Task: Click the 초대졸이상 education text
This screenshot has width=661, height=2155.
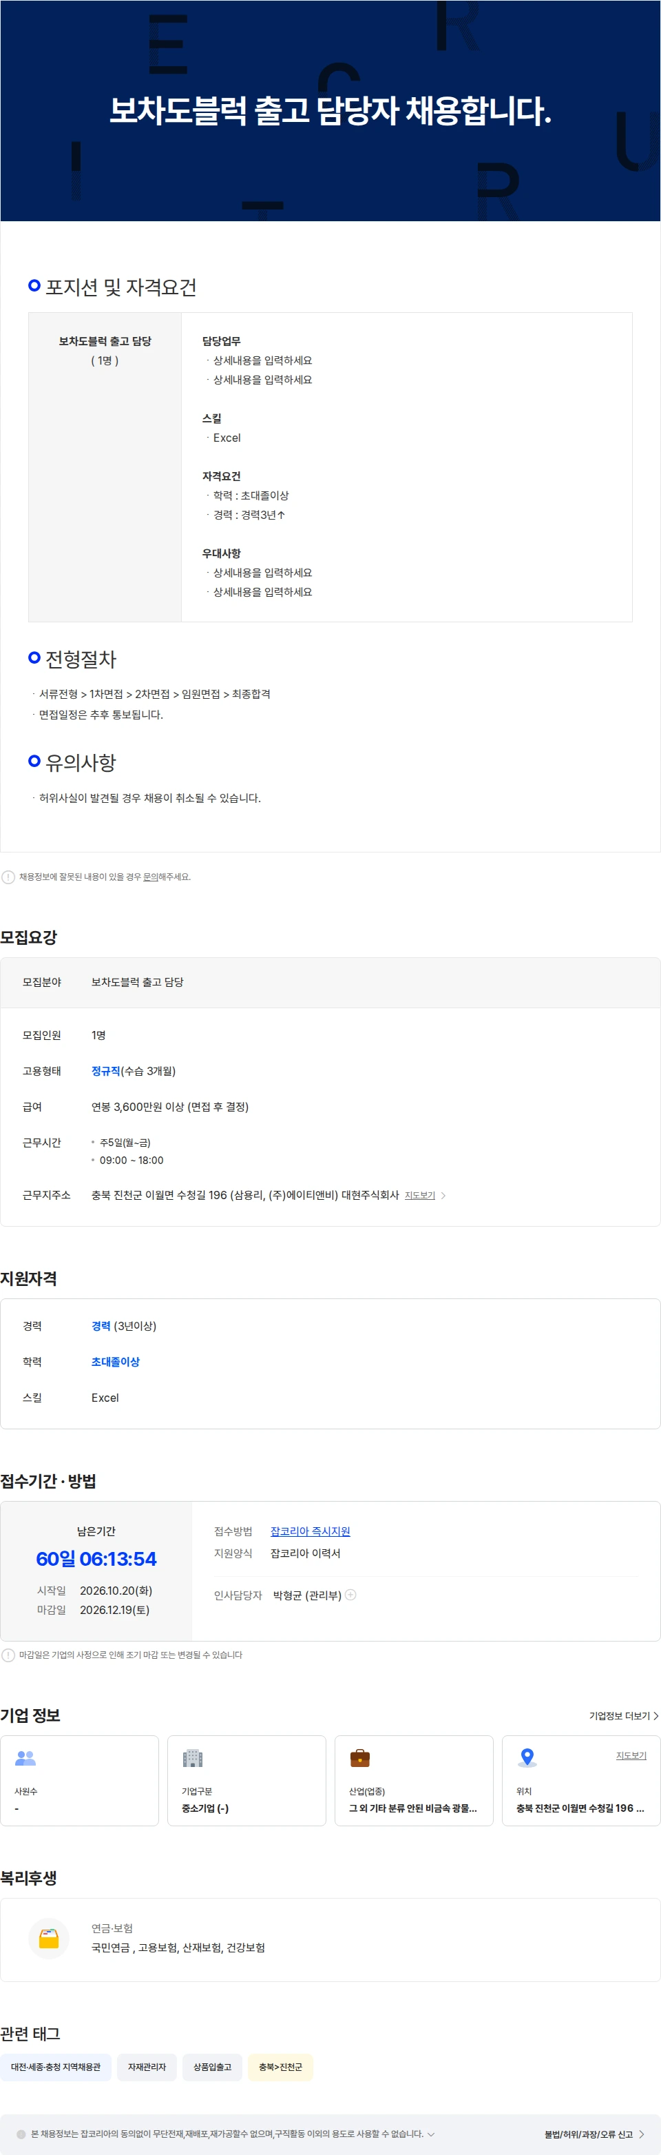Action: tap(115, 1362)
